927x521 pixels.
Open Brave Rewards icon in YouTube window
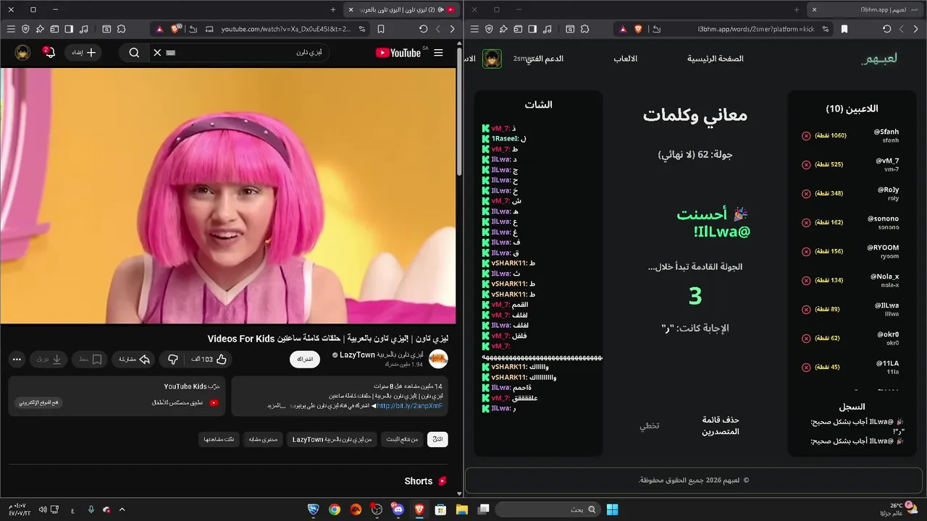tap(159, 29)
